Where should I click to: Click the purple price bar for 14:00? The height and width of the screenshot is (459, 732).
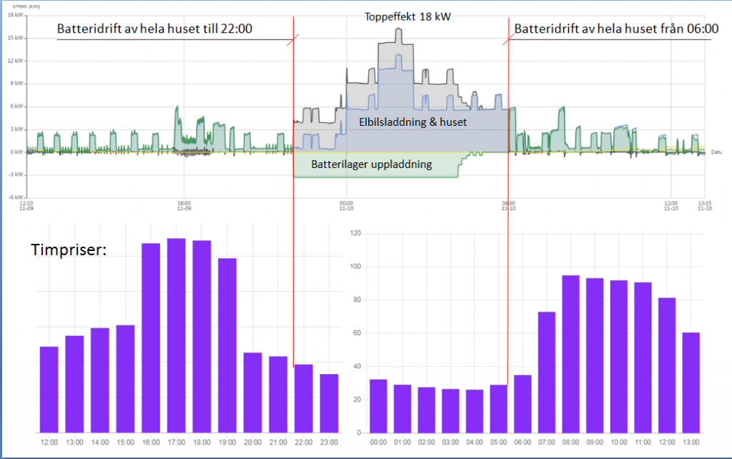(100, 380)
